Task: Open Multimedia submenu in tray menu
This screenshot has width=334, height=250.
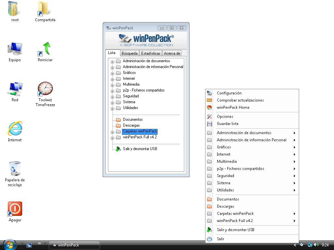Action: click(x=252, y=161)
